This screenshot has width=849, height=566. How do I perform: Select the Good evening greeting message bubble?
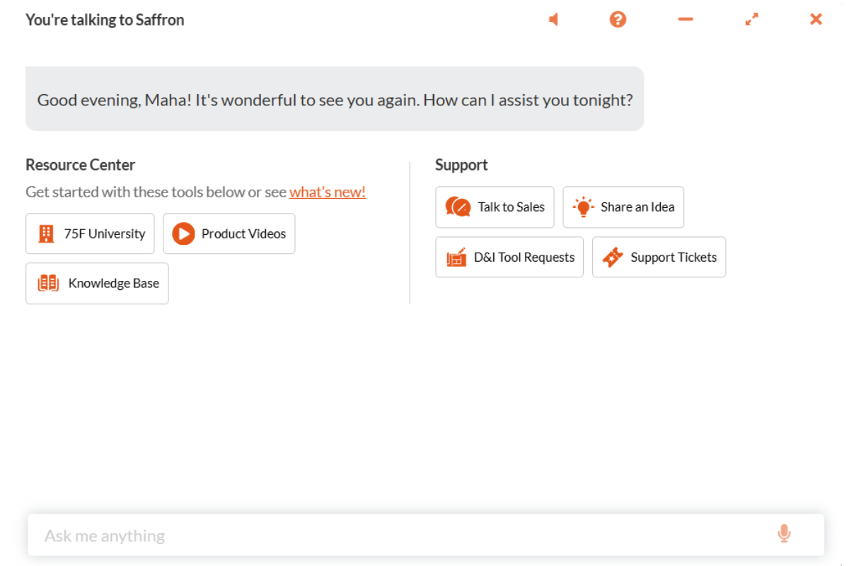[335, 99]
